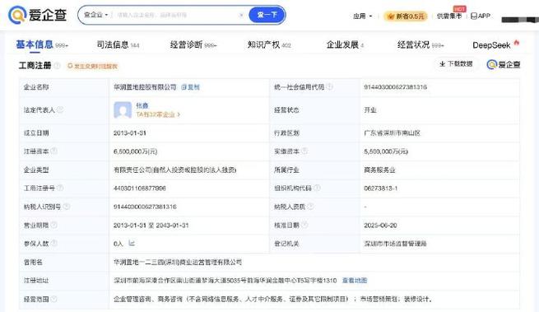Viewport: 539px width, 312px height.
Task: Click the registration number 440301106877996
Action: [140, 189]
